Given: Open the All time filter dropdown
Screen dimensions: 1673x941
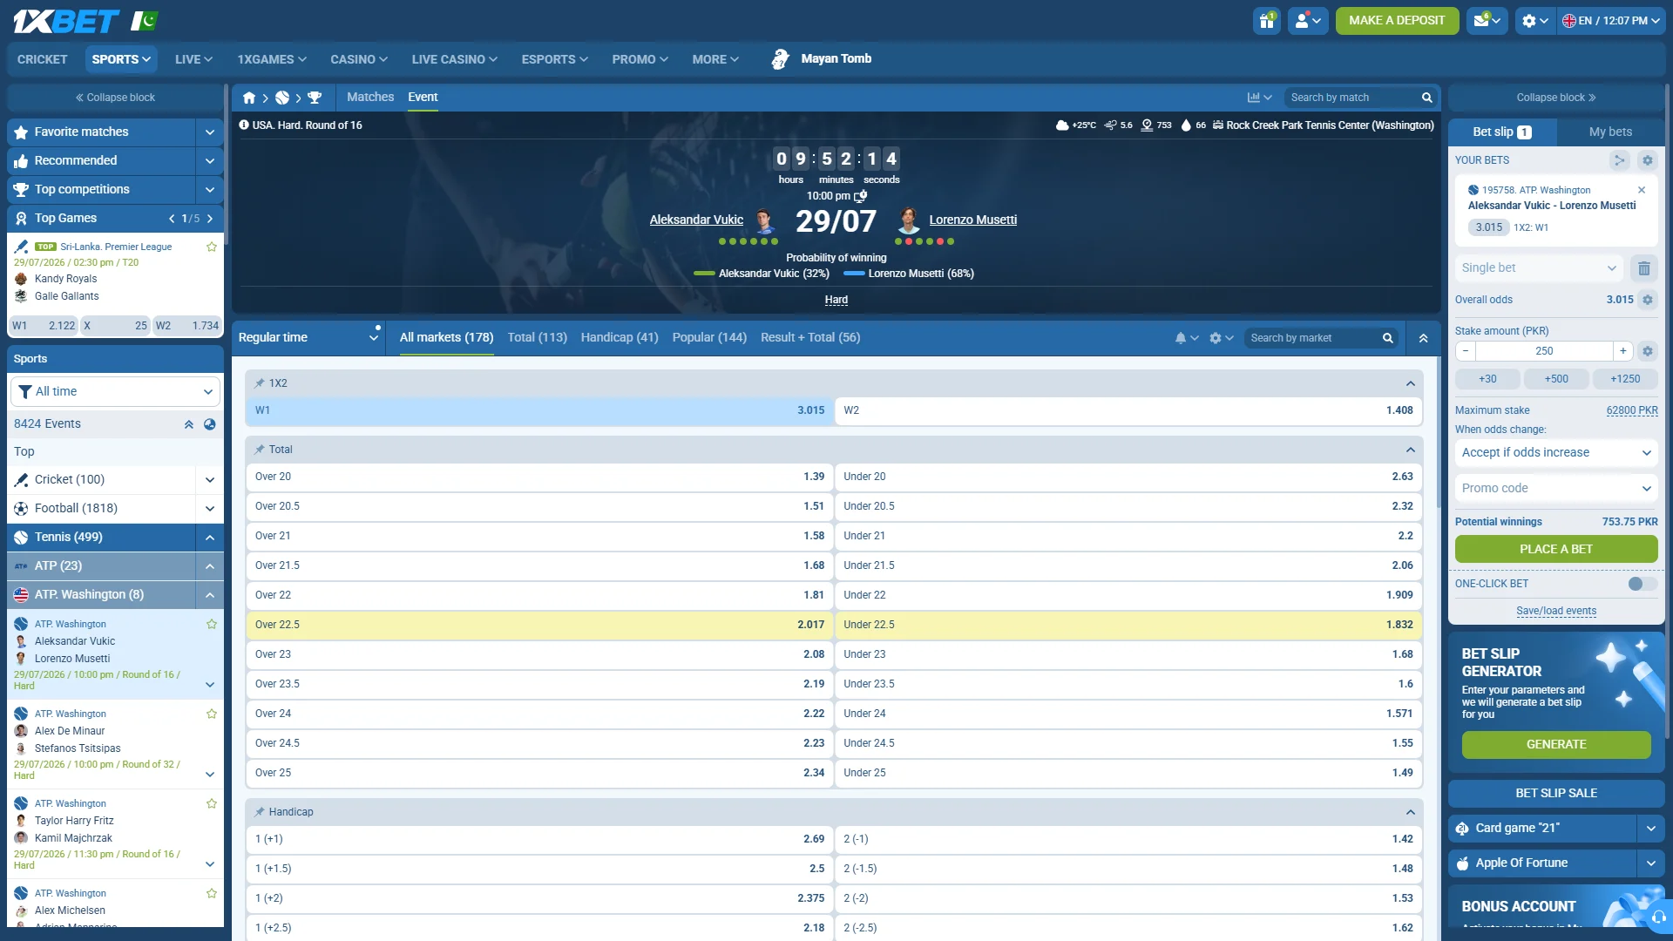Looking at the screenshot, I should click(x=115, y=392).
